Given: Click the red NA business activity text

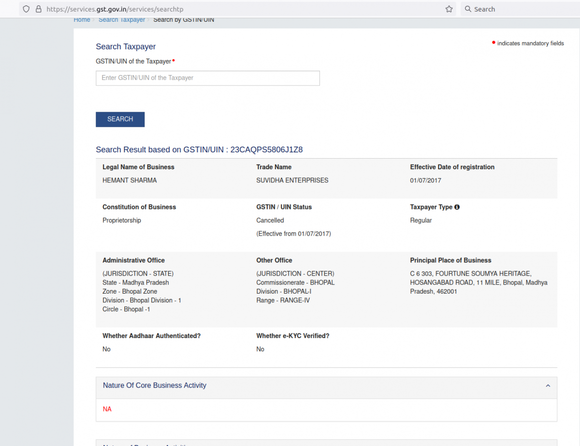Looking at the screenshot, I should click(x=107, y=409).
